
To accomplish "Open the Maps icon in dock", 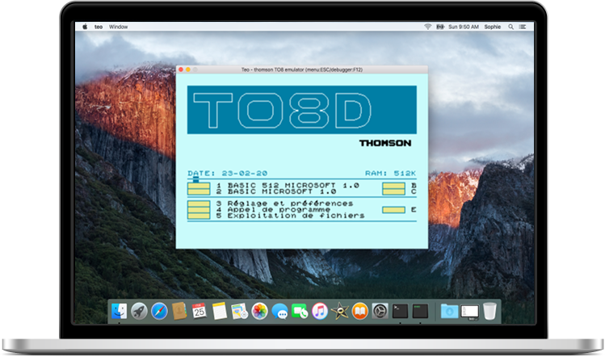I will (239, 311).
